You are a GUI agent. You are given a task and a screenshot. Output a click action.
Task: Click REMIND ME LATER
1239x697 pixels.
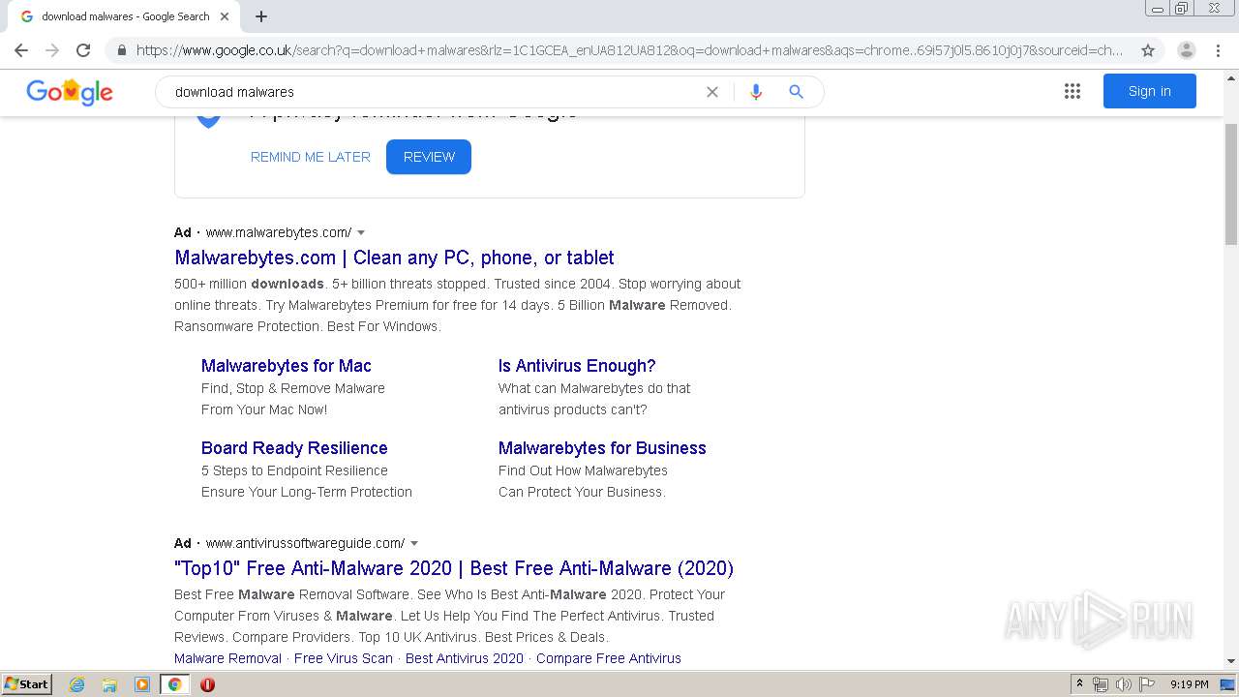pyautogui.click(x=311, y=157)
